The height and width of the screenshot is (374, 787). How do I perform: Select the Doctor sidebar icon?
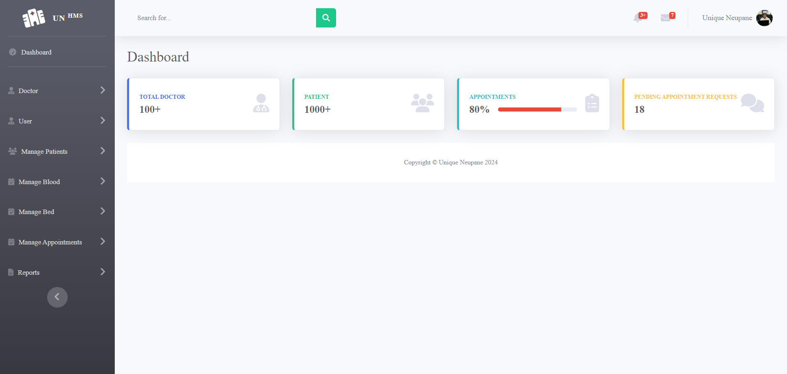(11, 91)
